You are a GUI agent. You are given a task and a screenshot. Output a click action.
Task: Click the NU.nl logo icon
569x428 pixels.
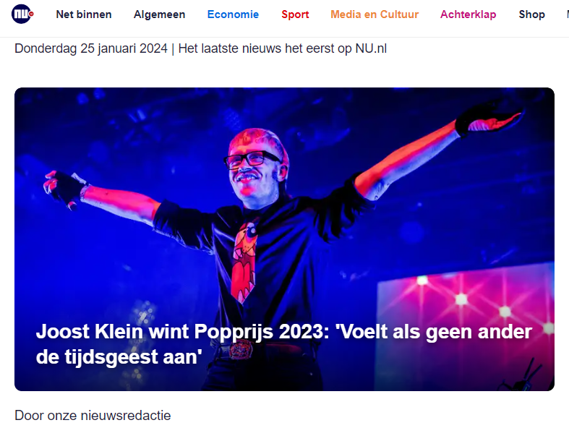(x=22, y=14)
